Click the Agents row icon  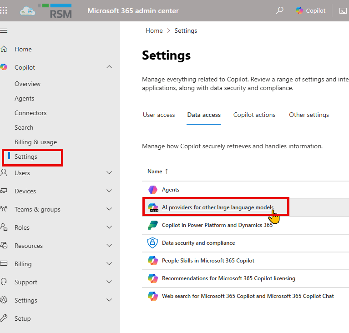152,190
